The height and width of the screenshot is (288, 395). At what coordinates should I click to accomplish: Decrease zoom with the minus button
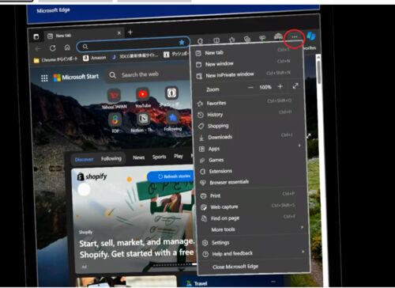(250, 88)
